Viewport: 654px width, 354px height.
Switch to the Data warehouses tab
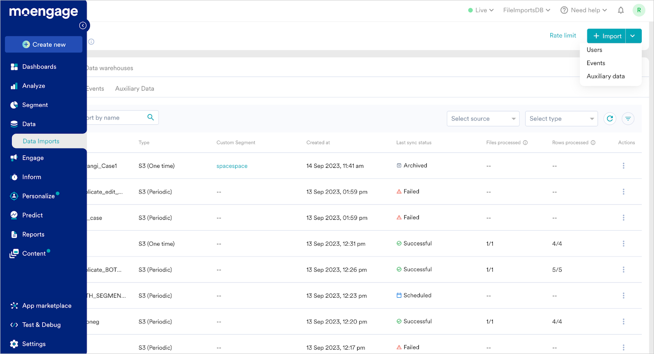110,68
